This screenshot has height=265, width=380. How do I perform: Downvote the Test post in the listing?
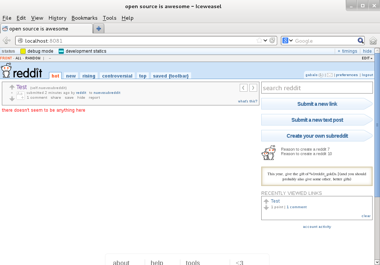click(12, 99)
